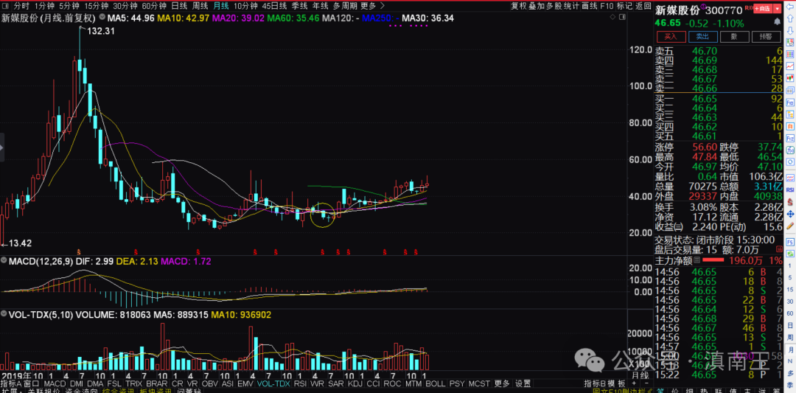Select 日线 daily period tab
This screenshot has width=796, height=393.
(x=179, y=6)
